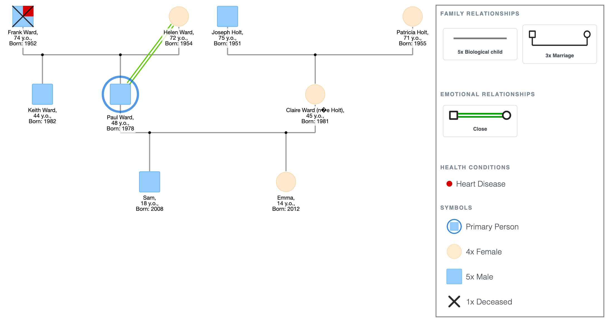Viewport: 609px width, 322px height.
Task: Click the Primary Person legend symbol
Action: coord(454,226)
